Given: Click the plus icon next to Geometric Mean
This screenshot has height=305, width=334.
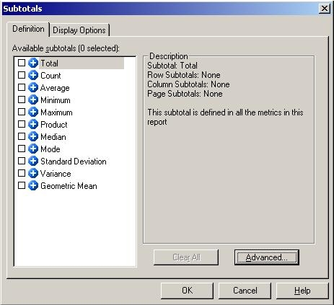Looking at the screenshot, I should point(33,185).
